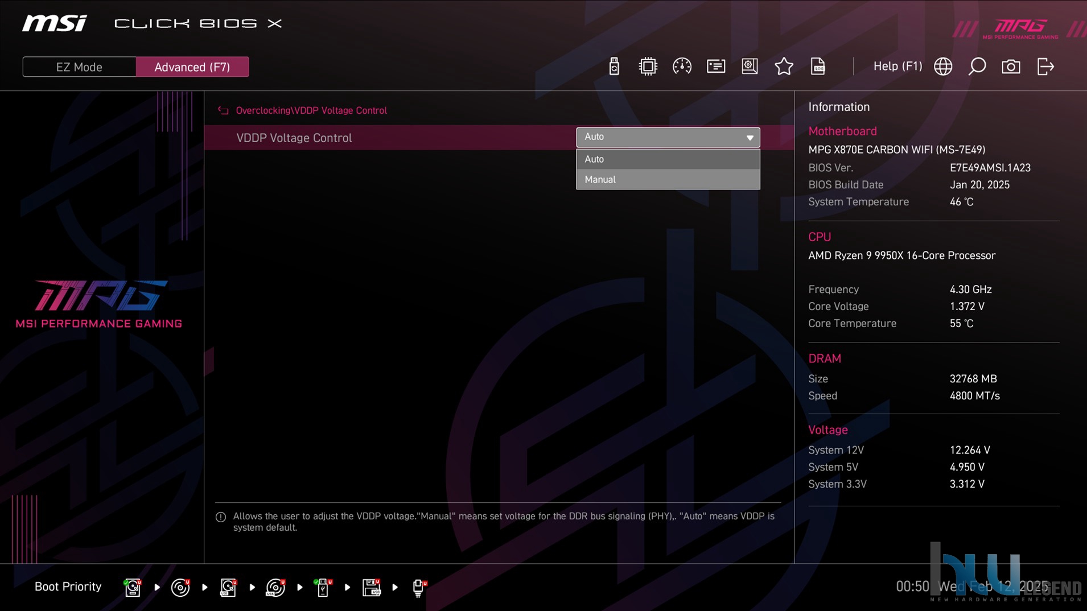Select the USB key boot priority icon
Viewport: 1087px width, 611px height.
tap(323, 587)
